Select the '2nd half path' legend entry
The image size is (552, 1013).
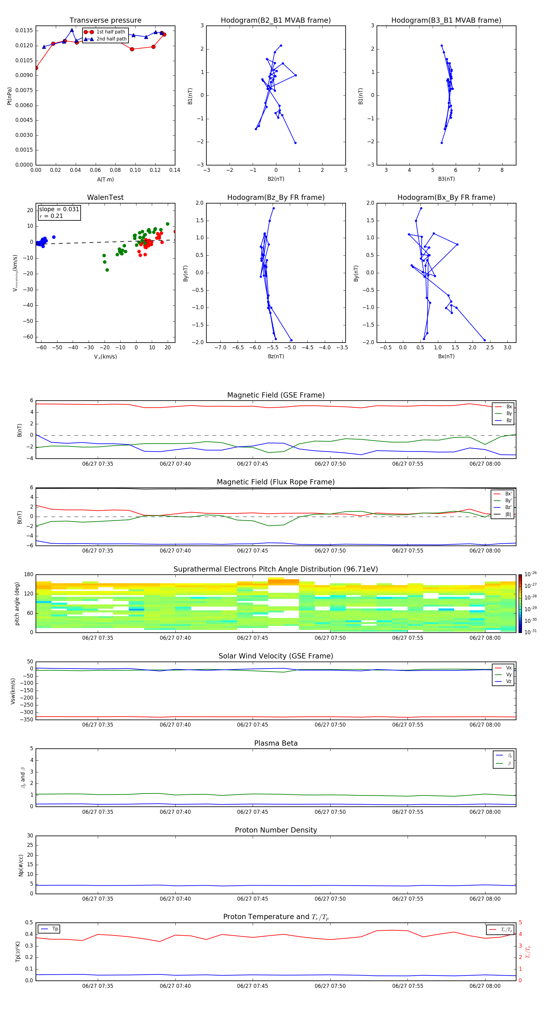point(105,39)
